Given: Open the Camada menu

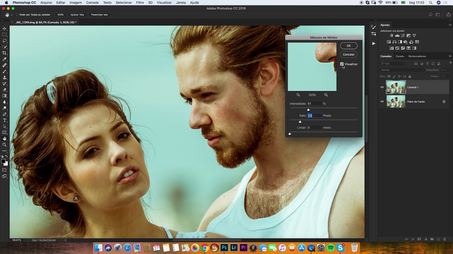Looking at the screenshot, I should click(x=92, y=2).
